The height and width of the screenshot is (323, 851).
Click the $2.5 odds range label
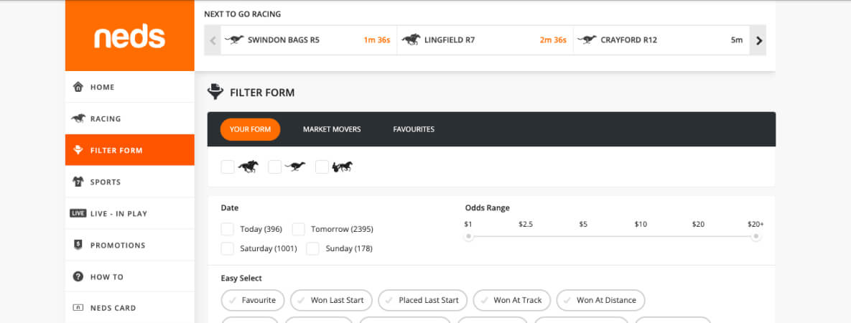point(526,224)
